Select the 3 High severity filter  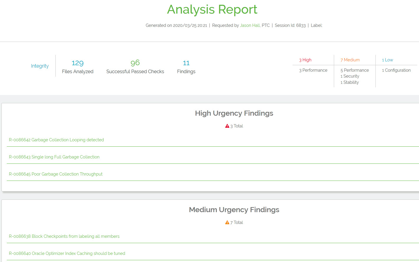[305, 60]
